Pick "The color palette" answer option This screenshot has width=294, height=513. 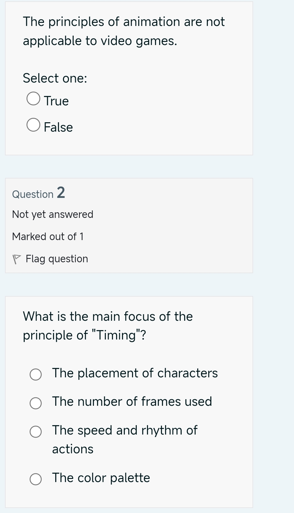[x=35, y=479]
